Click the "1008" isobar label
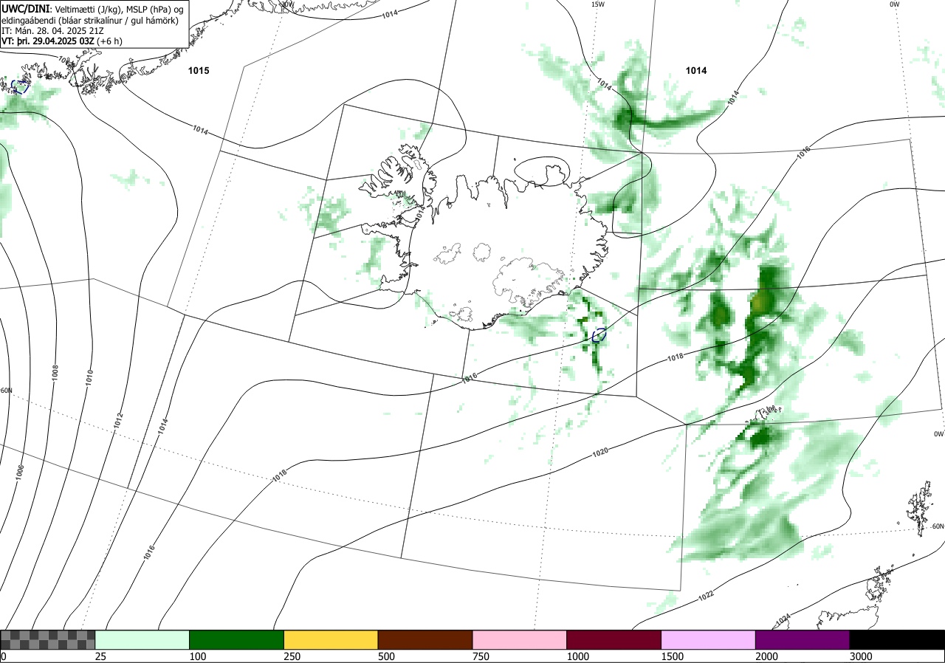Screen dimensions: 945x663 tap(55, 371)
